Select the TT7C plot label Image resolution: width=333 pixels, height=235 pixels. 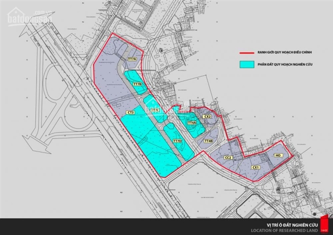pos(155,110)
